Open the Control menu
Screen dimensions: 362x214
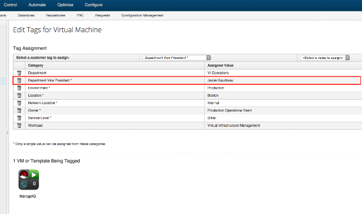[10, 5]
